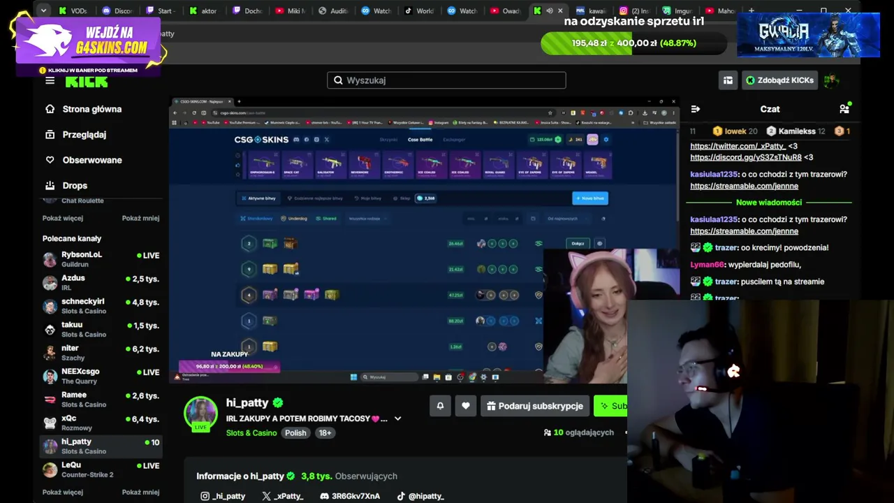Click Zdobądź KICKs button

(x=779, y=80)
